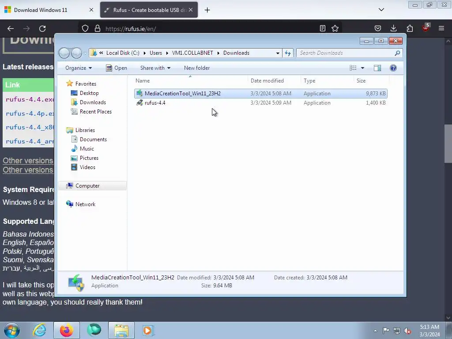Click Firefox back arrow
Viewport: 452px width, 339px height.
11,29
